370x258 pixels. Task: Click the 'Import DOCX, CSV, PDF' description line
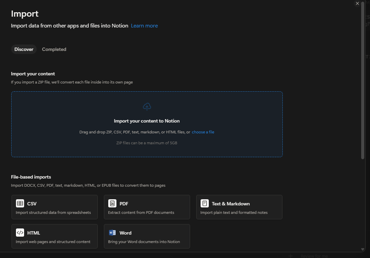(88, 185)
